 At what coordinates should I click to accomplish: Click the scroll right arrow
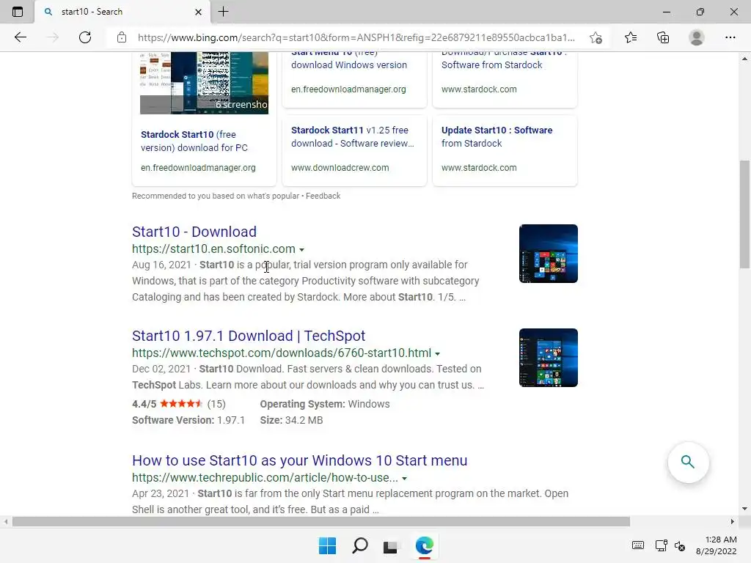point(733,521)
